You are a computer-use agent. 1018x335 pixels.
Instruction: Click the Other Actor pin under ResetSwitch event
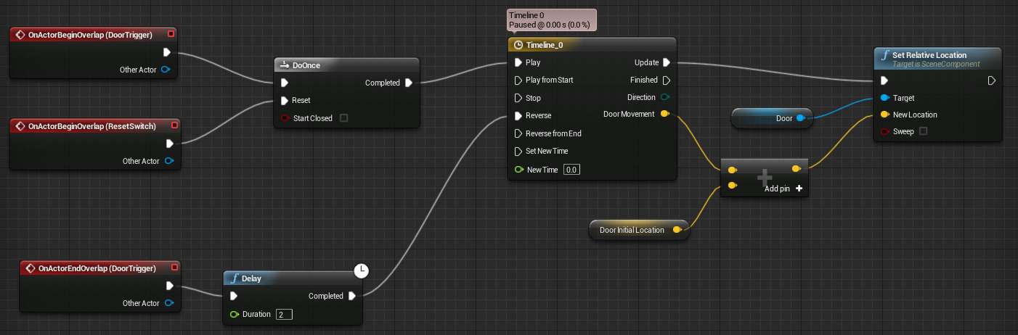click(169, 161)
